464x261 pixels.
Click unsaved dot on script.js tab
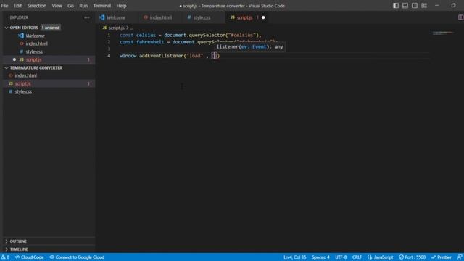pyautogui.click(x=263, y=17)
